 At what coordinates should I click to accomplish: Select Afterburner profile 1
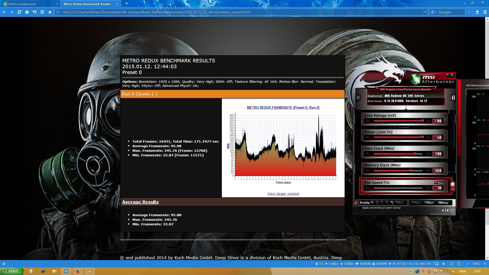(x=373, y=203)
